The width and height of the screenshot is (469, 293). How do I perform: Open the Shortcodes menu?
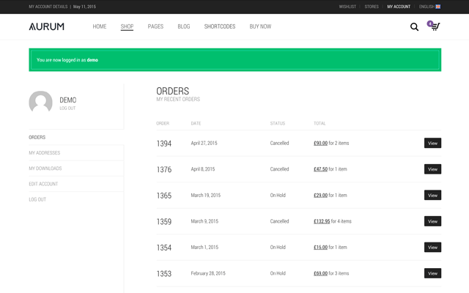pyautogui.click(x=220, y=26)
